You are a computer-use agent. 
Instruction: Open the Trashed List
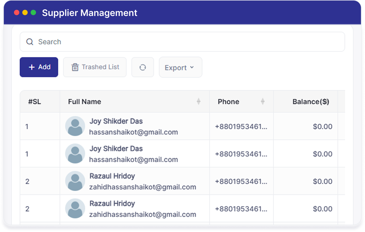[x=95, y=67]
